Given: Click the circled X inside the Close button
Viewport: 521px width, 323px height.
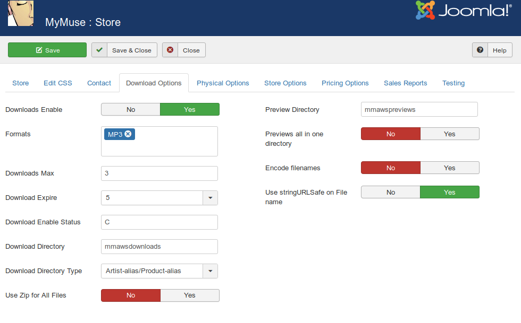Looking at the screenshot, I should 170,49.
